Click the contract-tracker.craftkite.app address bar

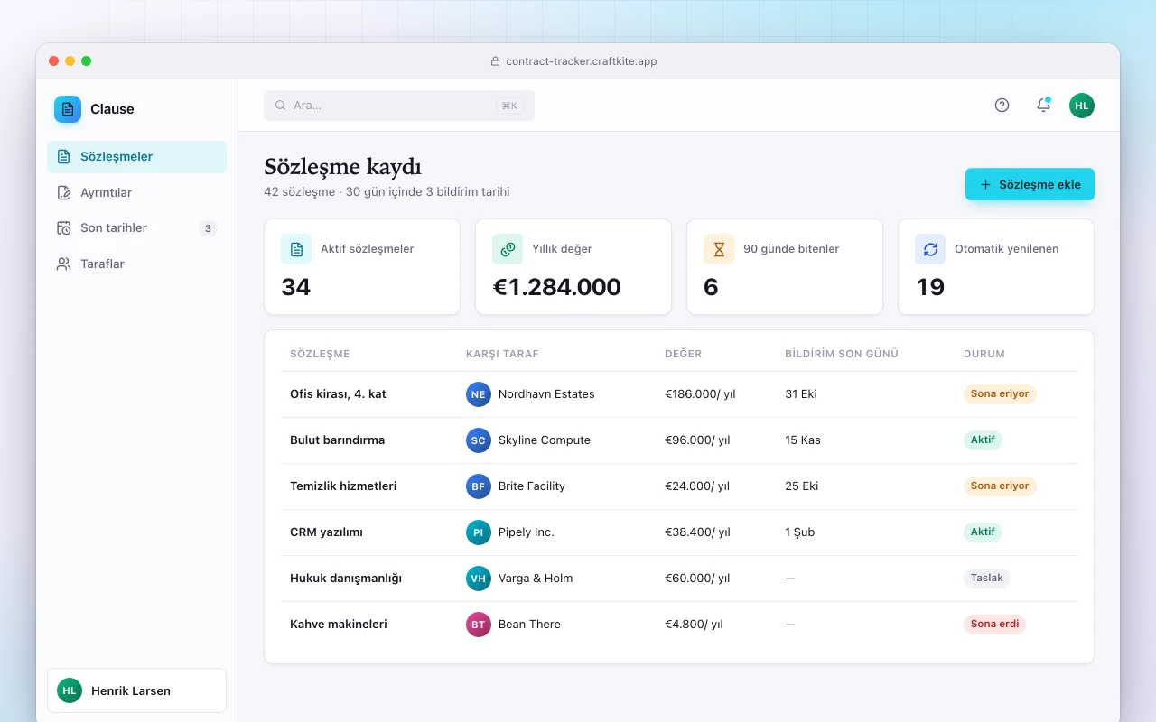(574, 61)
